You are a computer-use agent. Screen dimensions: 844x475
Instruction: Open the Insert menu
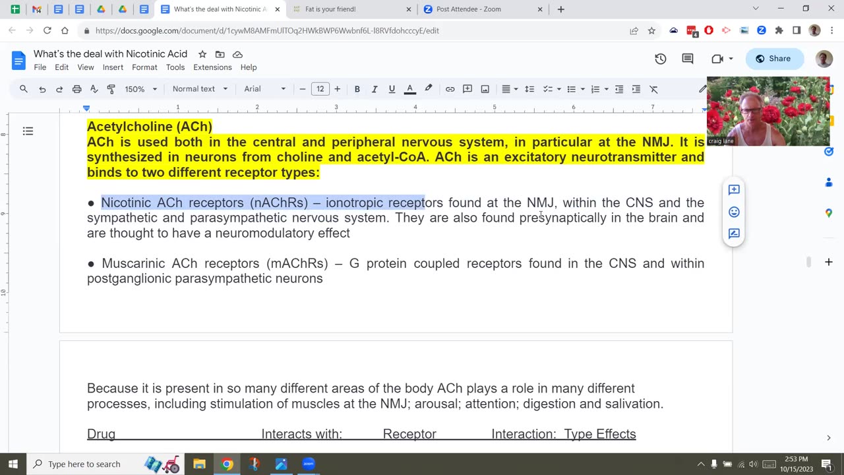(113, 67)
